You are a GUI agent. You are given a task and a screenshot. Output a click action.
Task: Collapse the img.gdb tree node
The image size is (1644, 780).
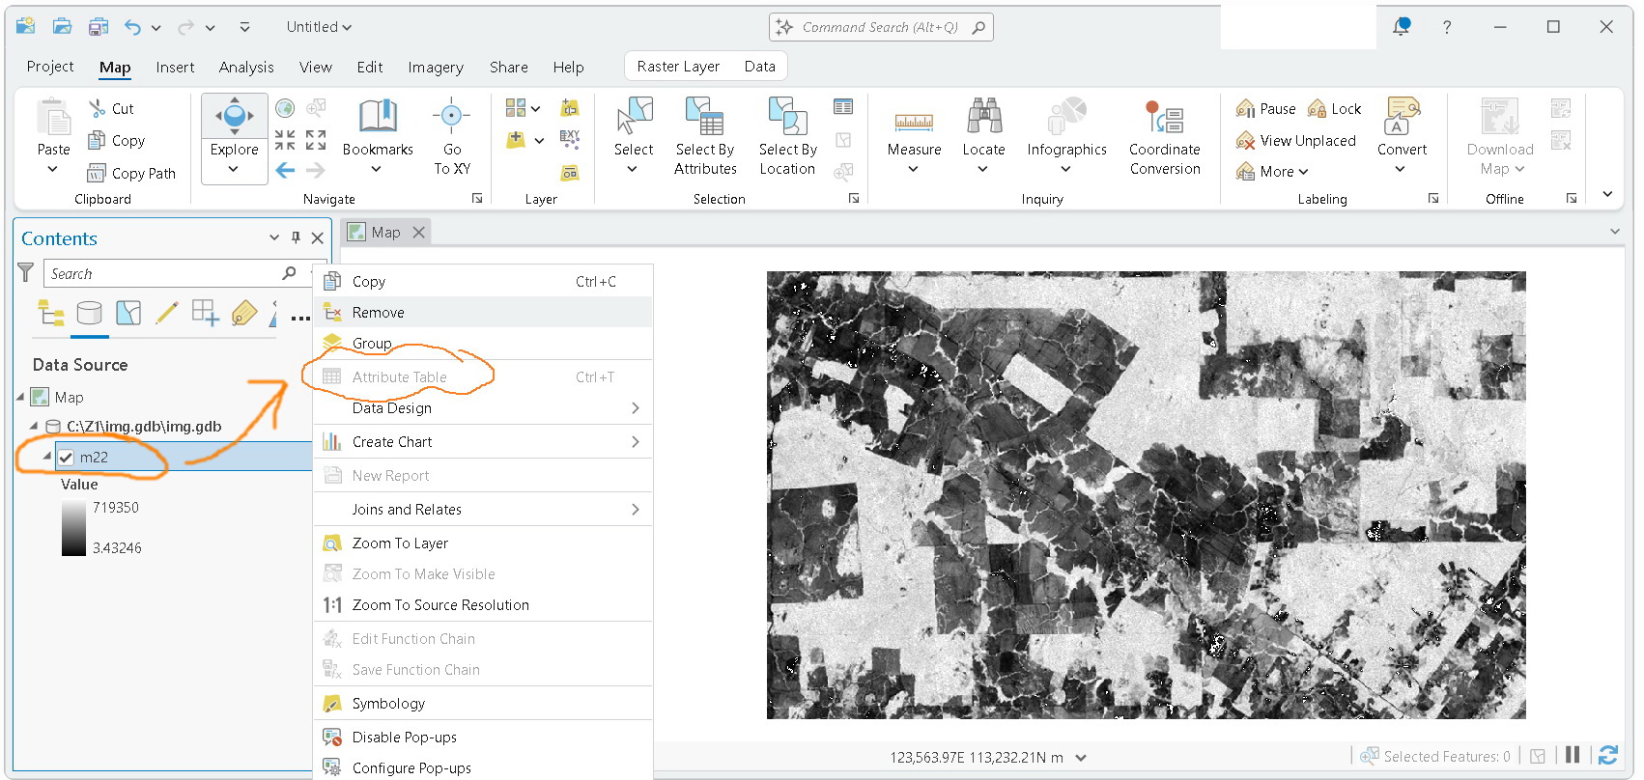34,426
